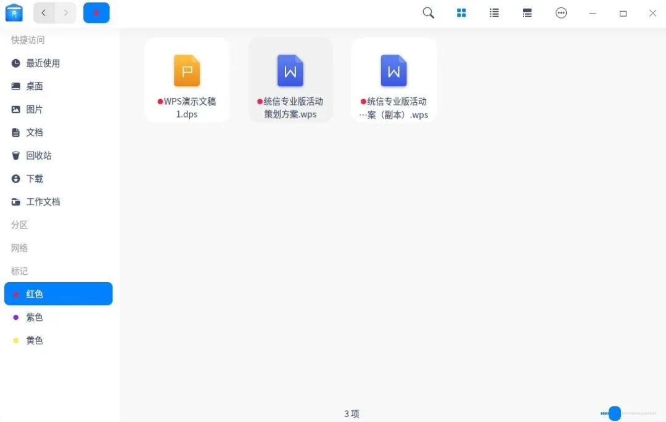The height and width of the screenshot is (422, 666).
Task: Open 桌面 in the sidebar
Action: [x=58, y=86]
